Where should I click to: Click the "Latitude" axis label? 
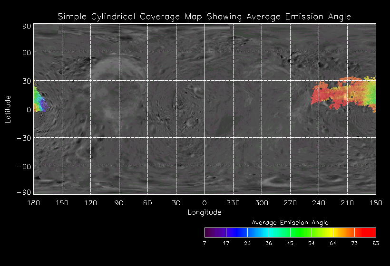click(x=8, y=109)
